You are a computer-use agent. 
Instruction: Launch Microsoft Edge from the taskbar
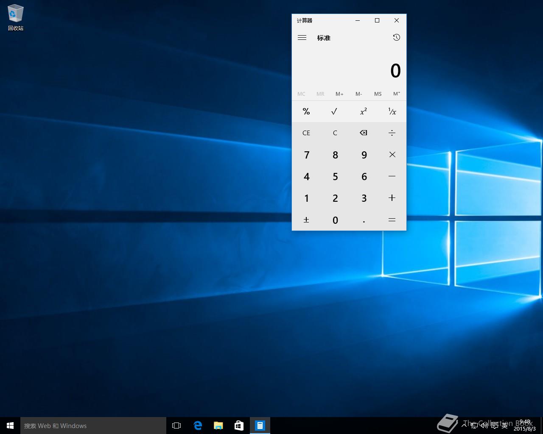(x=198, y=426)
